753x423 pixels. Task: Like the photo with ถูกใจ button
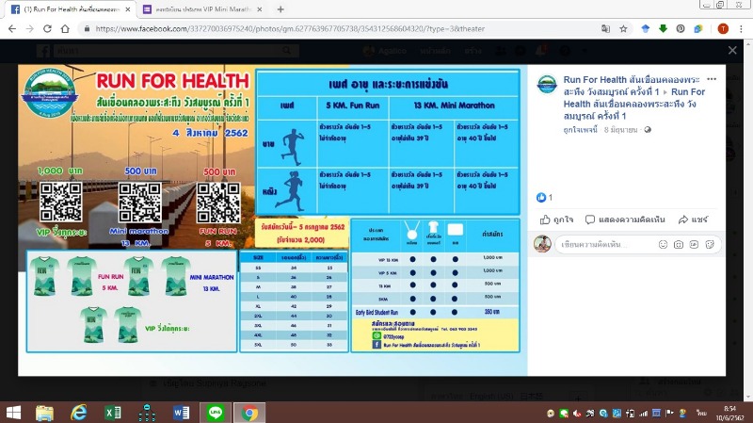556,220
